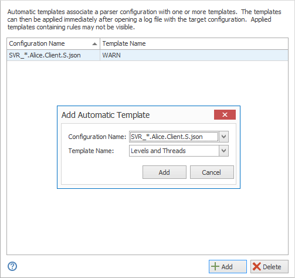Click the Add button in the dialog
Image resolution: width=295 pixels, height=278 pixels.
(164, 172)
